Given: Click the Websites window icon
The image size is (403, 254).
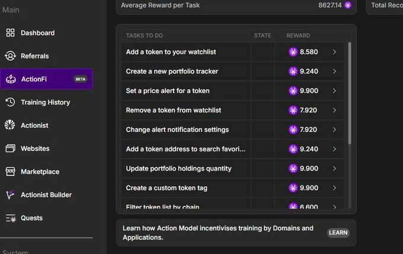Looking at the screenshot, I should pyautogui.click(x=10, y=148).
